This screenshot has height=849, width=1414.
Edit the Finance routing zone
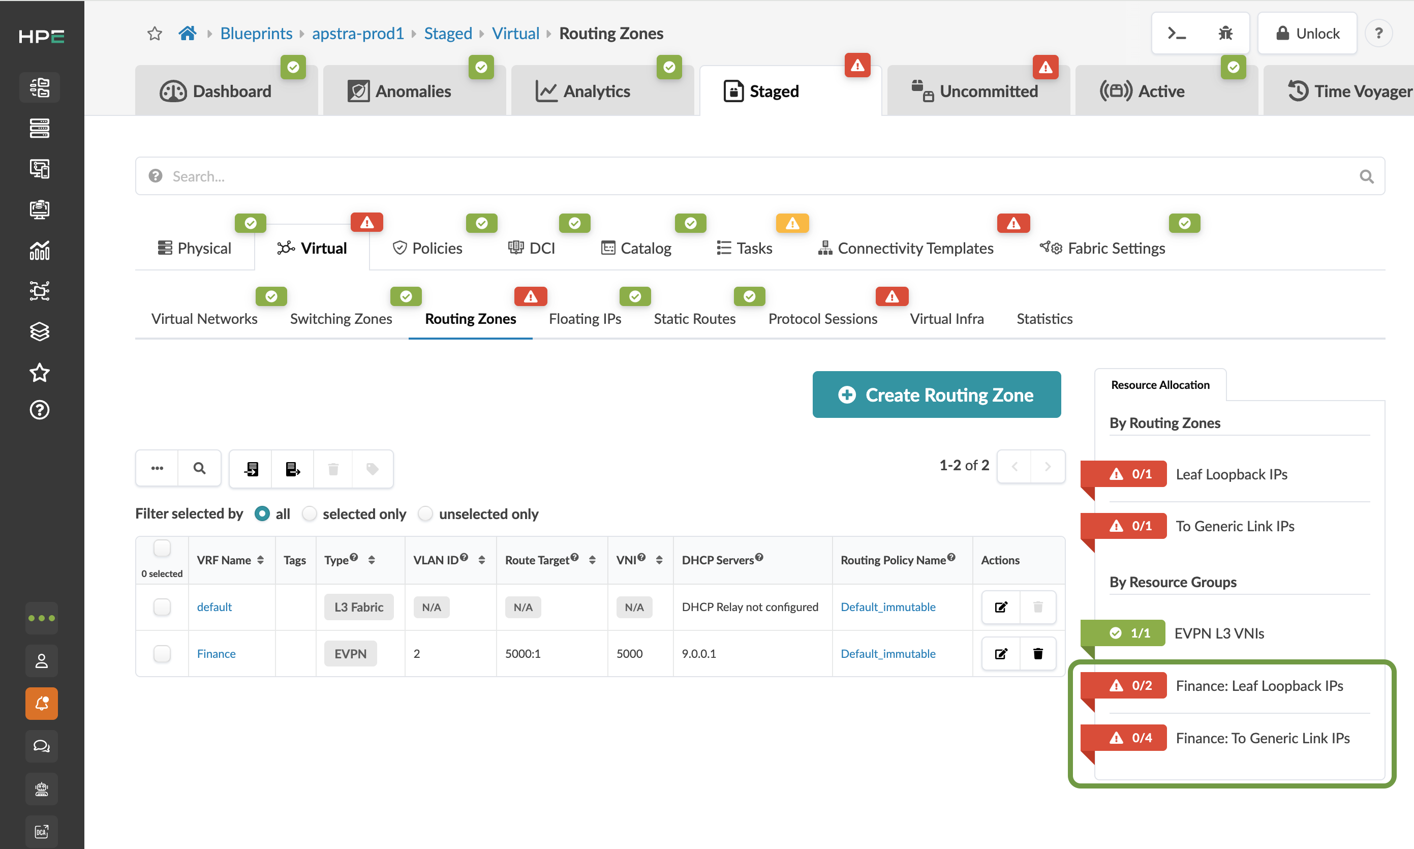1001,654
